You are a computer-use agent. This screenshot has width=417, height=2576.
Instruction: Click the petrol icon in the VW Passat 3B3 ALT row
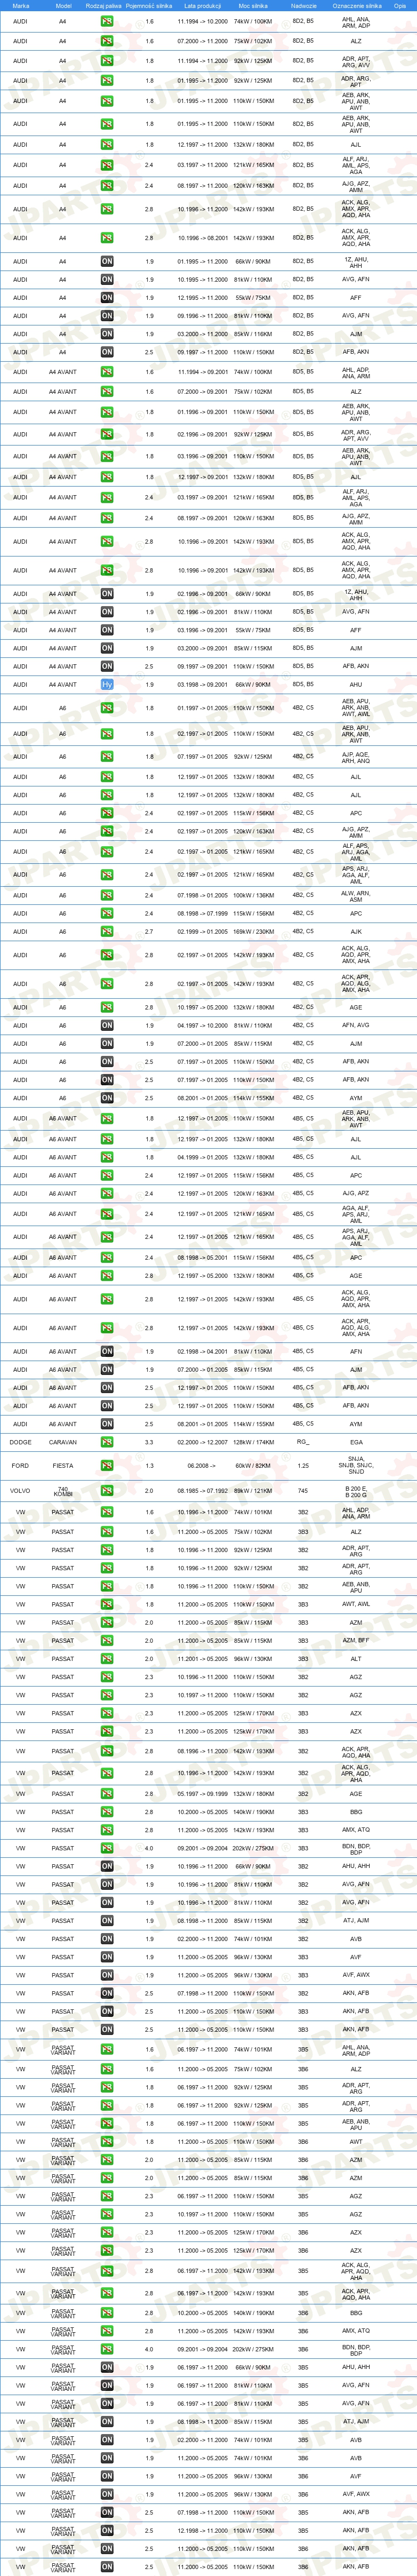107,1659
